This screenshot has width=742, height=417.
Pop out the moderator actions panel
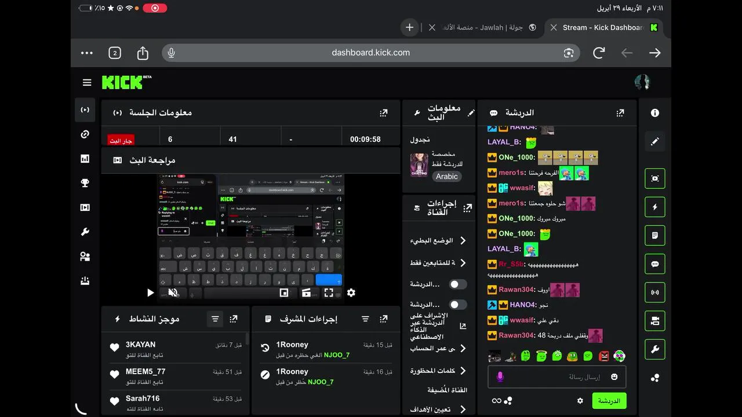tap(384, 319)
